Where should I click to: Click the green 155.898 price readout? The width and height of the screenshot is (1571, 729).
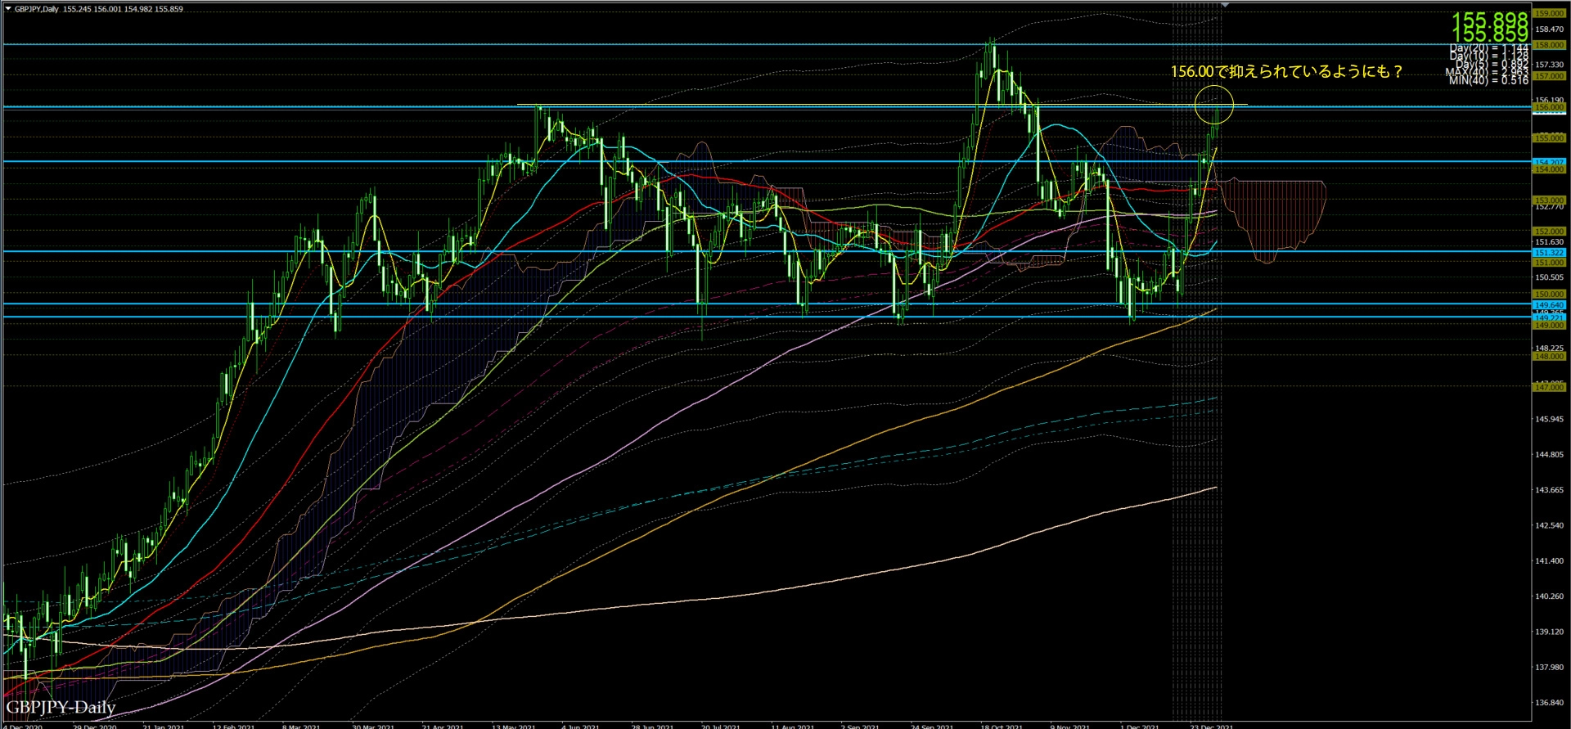point(1489,19)
